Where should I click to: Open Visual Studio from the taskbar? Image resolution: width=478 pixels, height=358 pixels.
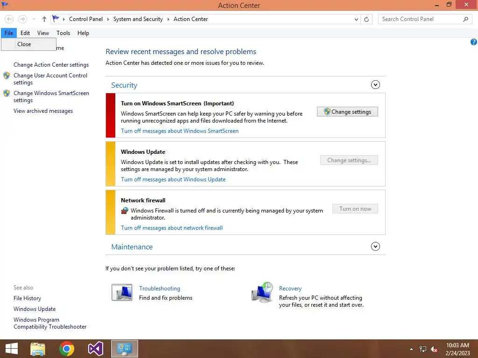coord(95,349)
